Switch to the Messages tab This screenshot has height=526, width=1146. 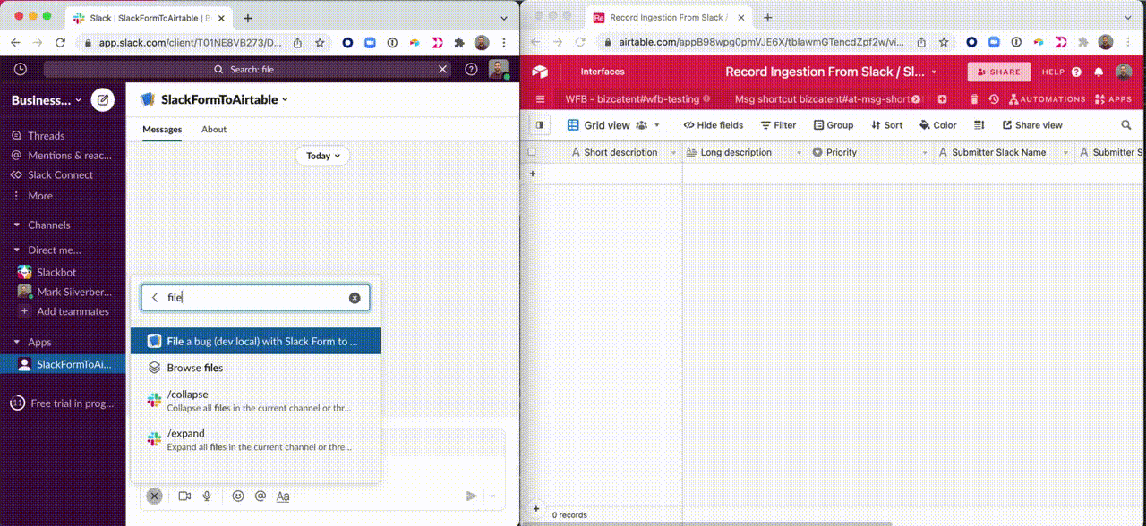(x=162, y=130)
